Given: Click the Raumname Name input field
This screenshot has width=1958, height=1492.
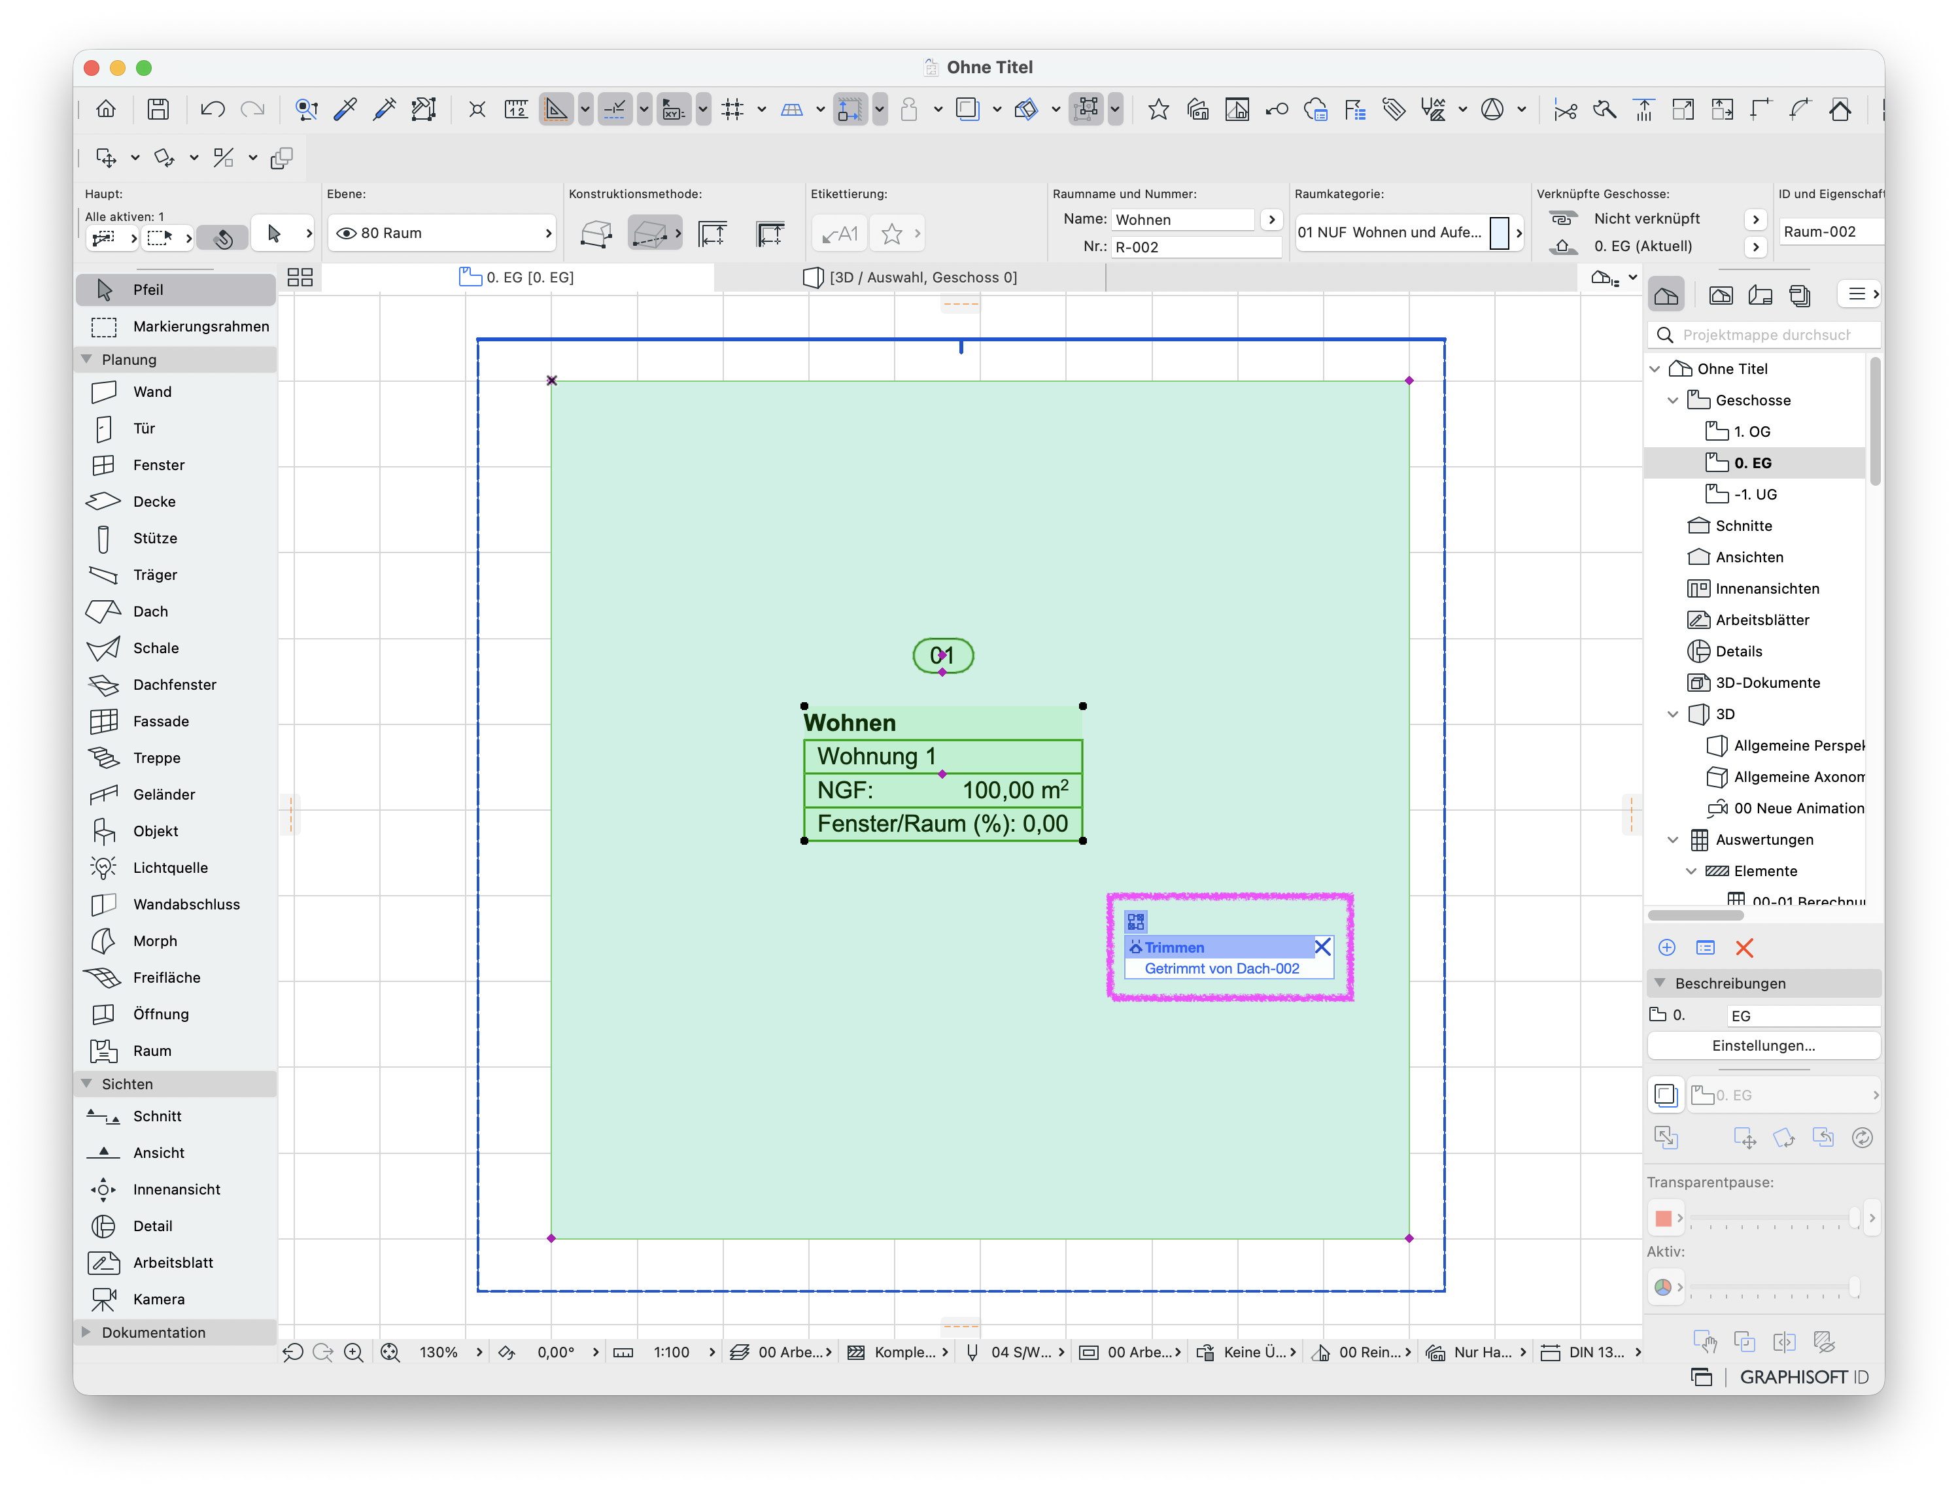Looking at the screenshot, I should (1183, 220).
